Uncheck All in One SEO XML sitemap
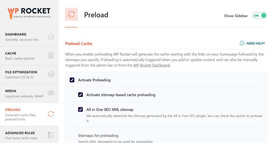Viewport: 272px width, 143px height. [80, 110]
